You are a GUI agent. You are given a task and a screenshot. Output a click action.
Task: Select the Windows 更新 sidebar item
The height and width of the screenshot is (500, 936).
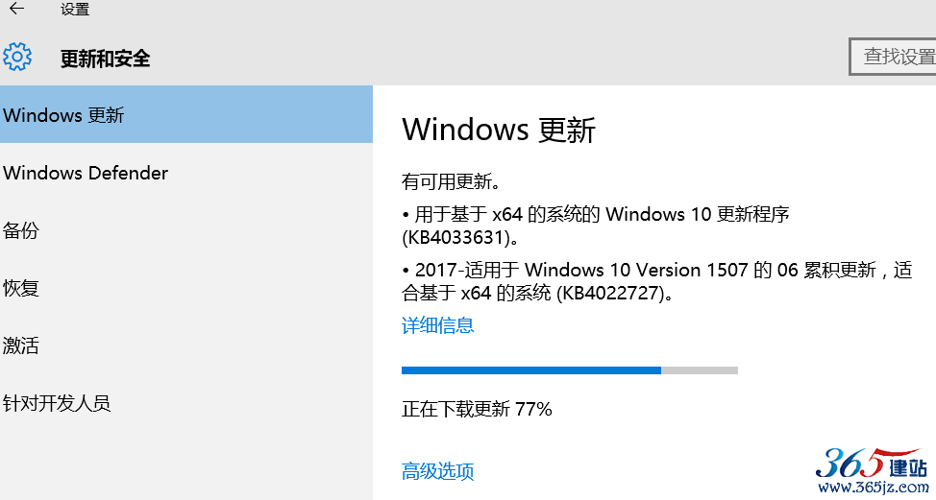(63, 115)
